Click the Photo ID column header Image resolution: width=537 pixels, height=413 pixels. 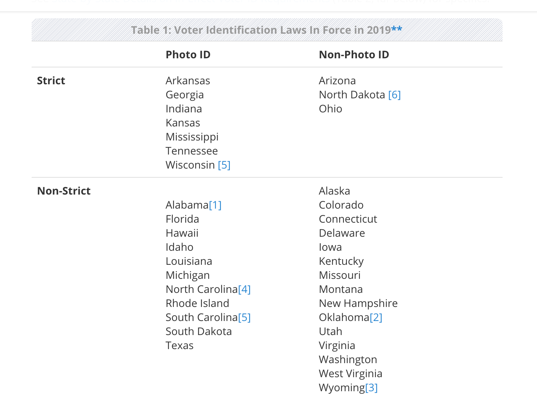[x=188, y=55]
